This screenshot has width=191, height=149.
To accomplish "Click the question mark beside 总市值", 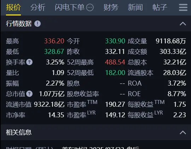I will click(29, 94).
